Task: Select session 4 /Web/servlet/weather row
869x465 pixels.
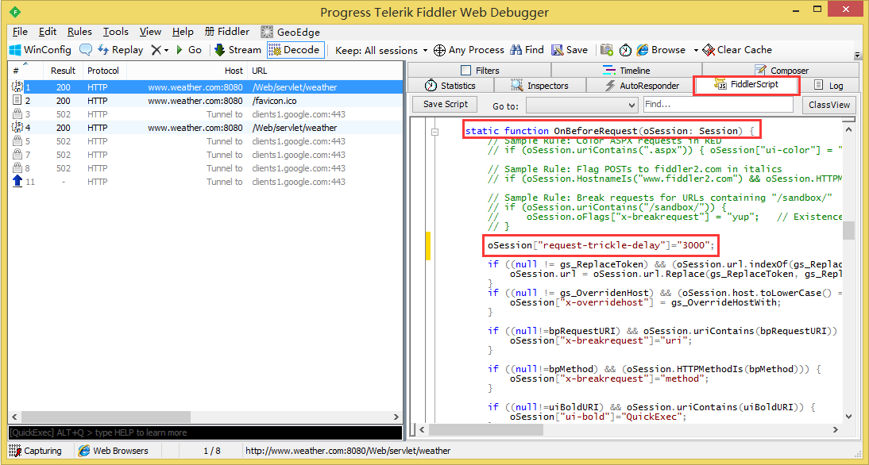Action: [x=205, y=128]
